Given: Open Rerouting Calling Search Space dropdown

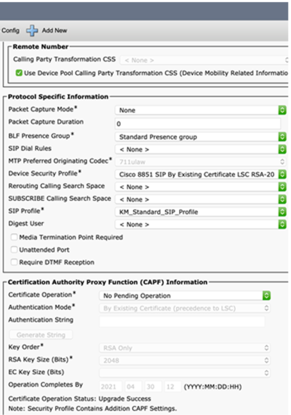Looking at the screenshot, I should coord(201,187).
